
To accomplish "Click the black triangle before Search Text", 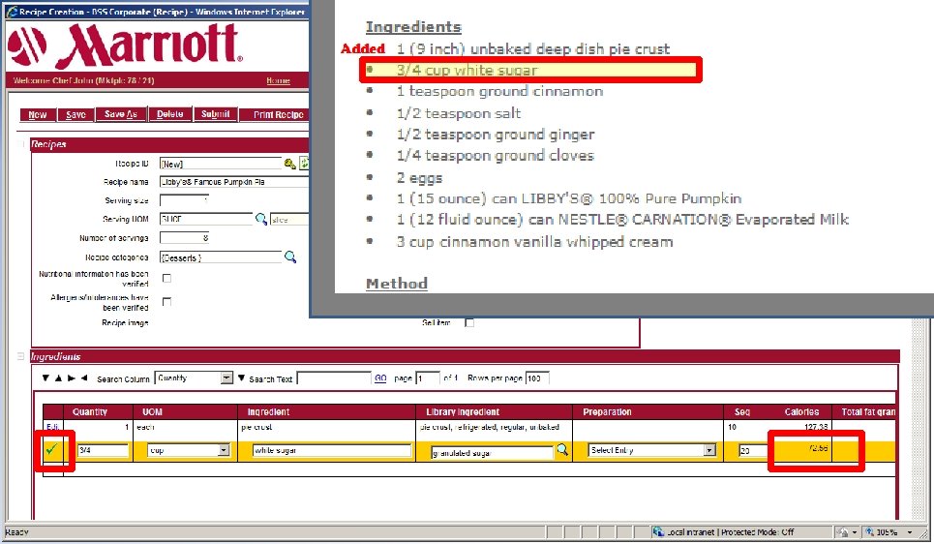I will click(241, 378).
